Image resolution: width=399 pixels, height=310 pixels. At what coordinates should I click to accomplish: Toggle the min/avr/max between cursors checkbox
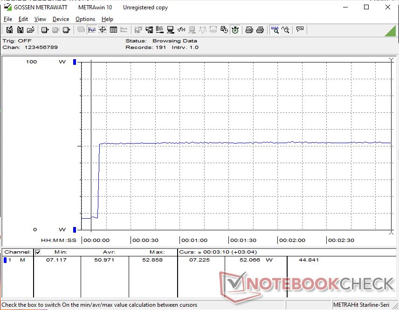click(38, 252)
